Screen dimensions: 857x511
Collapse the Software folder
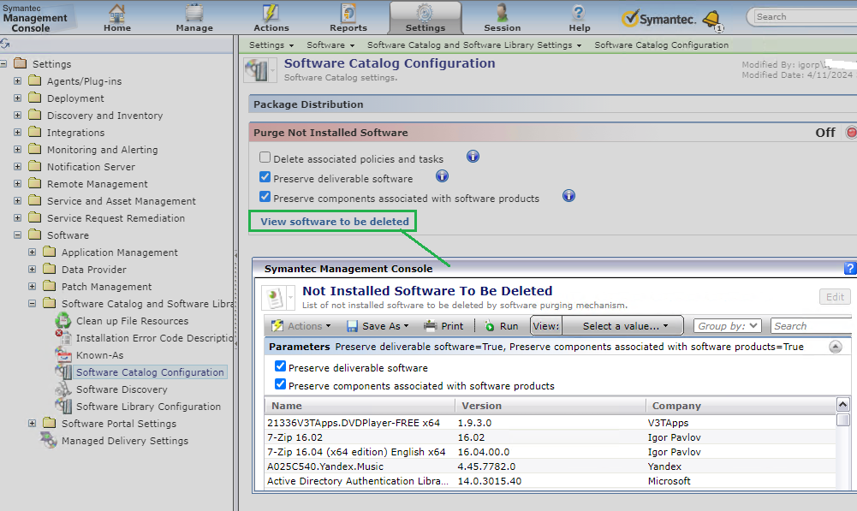[17, 235]
